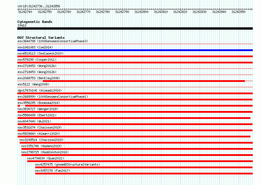Screen dimensions: 261x185
Task: Open nsv6047440 (Wu2021) variant label
Action: 34,121
